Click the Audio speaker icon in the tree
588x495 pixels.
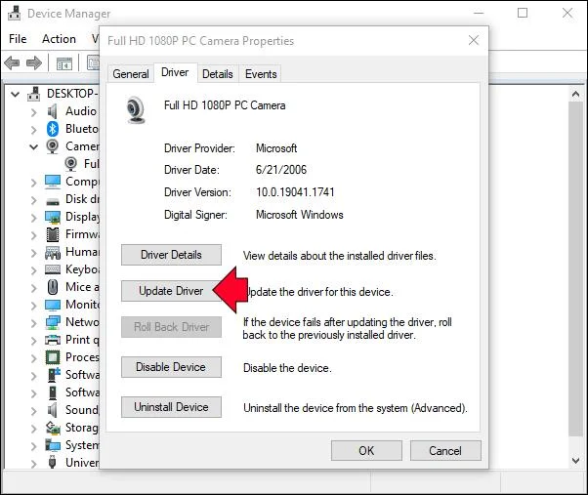click(x=52, y=111)
